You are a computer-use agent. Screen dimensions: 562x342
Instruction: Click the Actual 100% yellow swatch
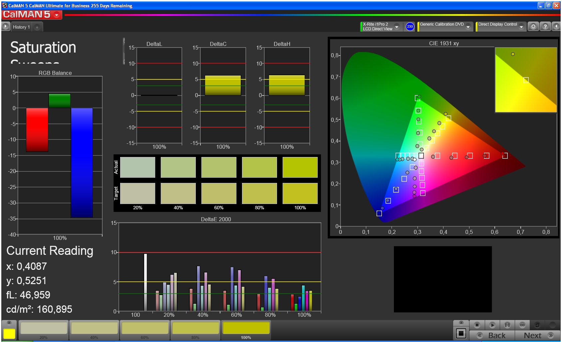[x=300, y=167]
